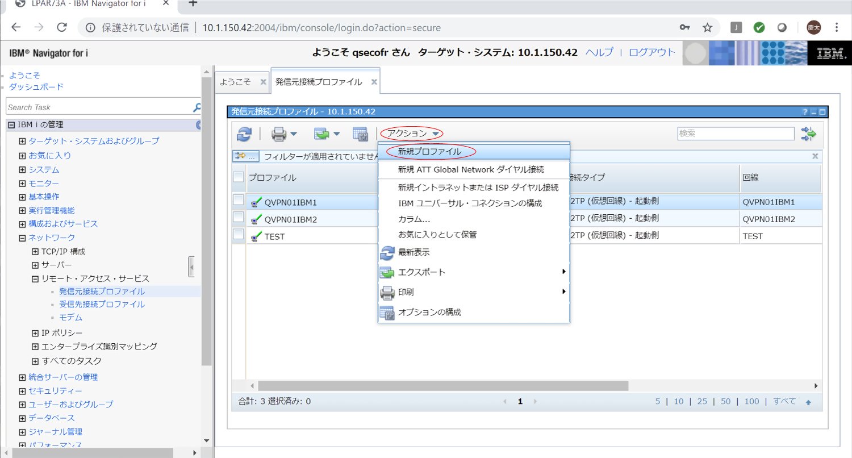Click the bookmark star in the address bar
Screen dimensions: 852x458
(x=707, y=27)
